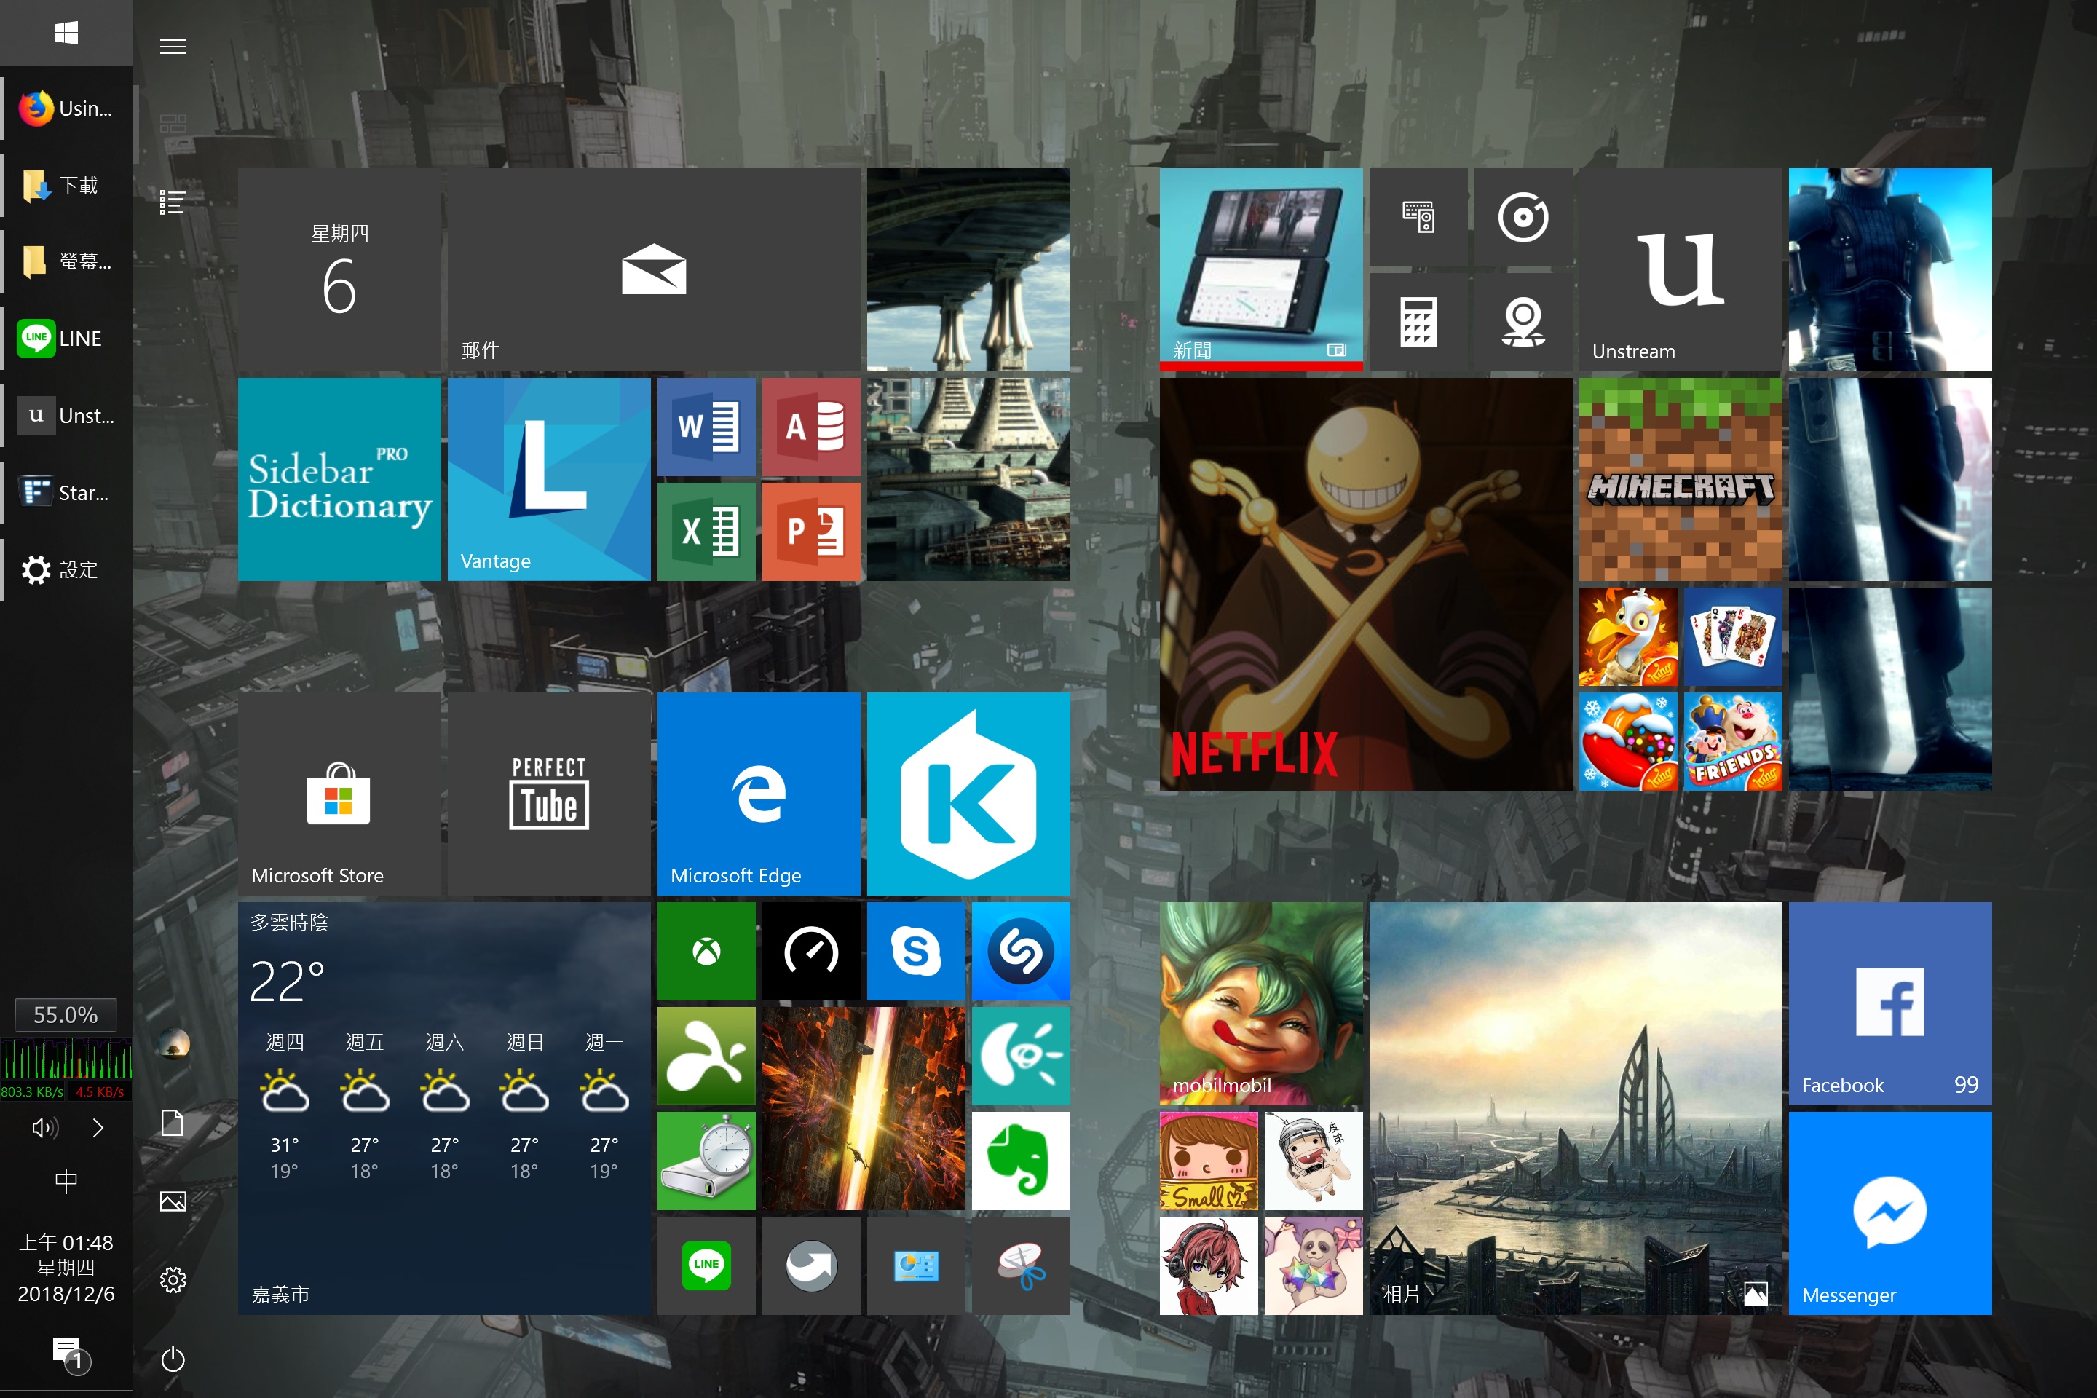This screenshot has height=1398, width=2097.
Task: Open the Shazam tile
Action: tap(1021, 952)
